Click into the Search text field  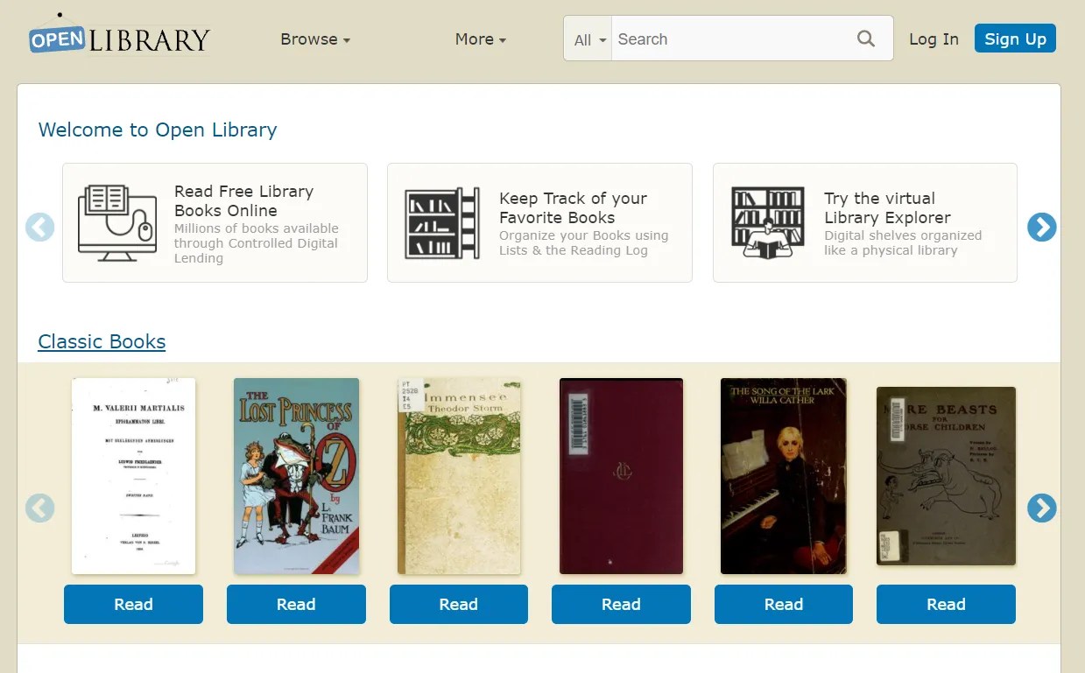click(x=731, y=39)
